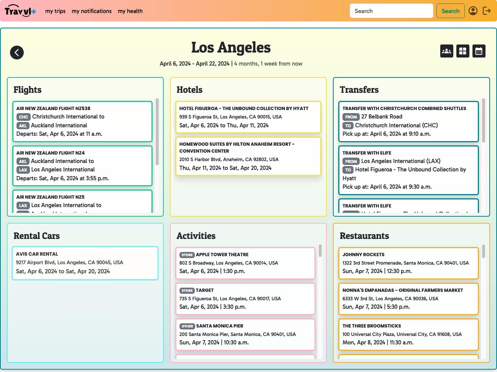The width and height of the screenshot is (497, 372).
Task: Click the Flights panel scrollbar
Action: tap(157, 132)
